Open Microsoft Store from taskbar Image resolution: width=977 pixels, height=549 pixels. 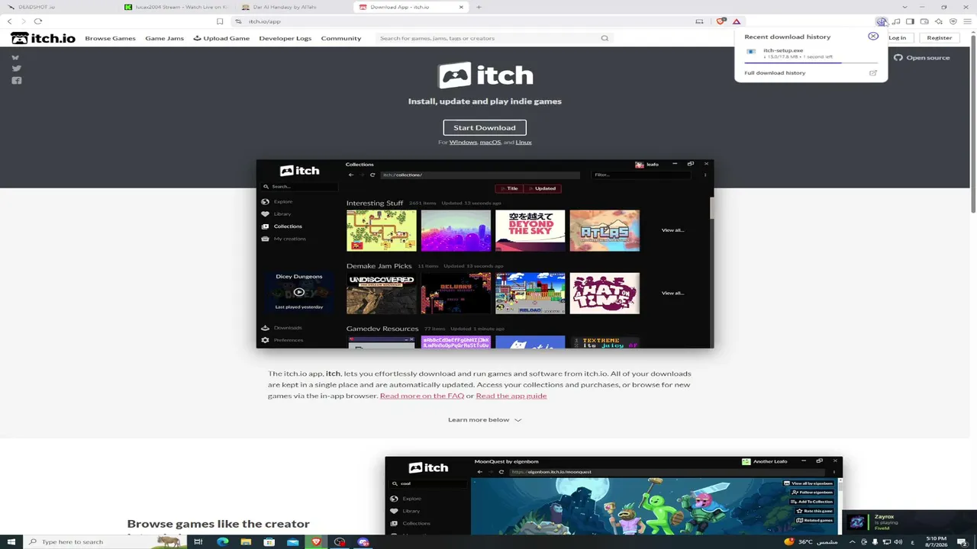click(x=269, y=542)
